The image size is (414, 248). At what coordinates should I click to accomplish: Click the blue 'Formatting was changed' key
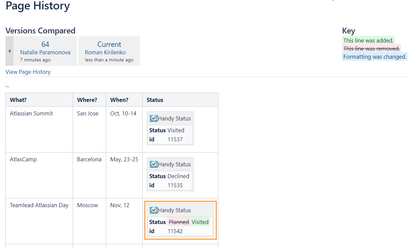tap(375, 57)
